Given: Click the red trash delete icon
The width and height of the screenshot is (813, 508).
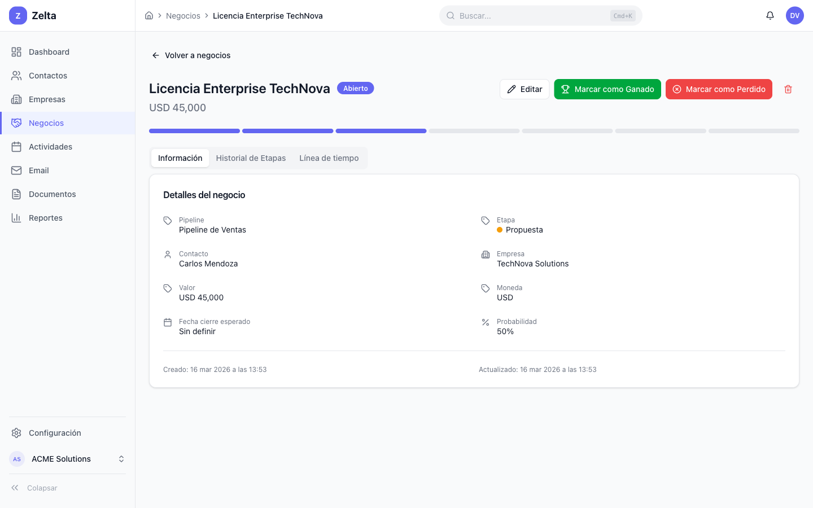Looking at the screenshot, I should coord(788,89).
